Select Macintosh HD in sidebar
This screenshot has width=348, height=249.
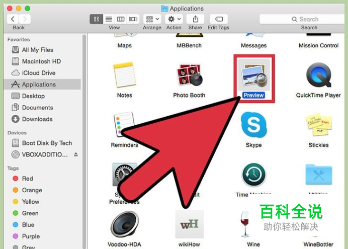click(42, 61)
